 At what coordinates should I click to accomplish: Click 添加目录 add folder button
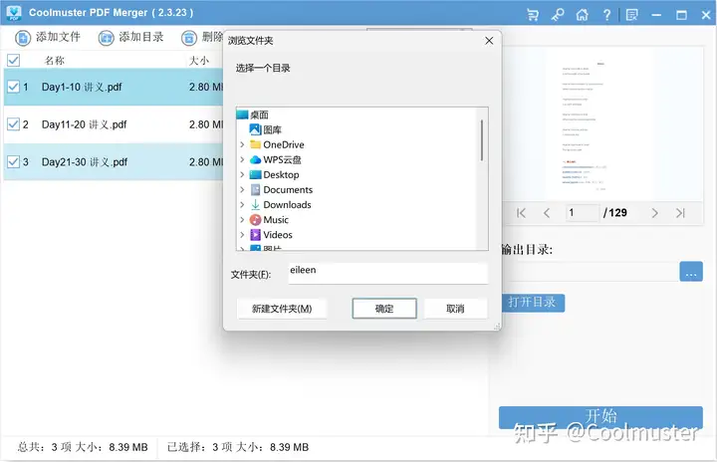[131, 37]
